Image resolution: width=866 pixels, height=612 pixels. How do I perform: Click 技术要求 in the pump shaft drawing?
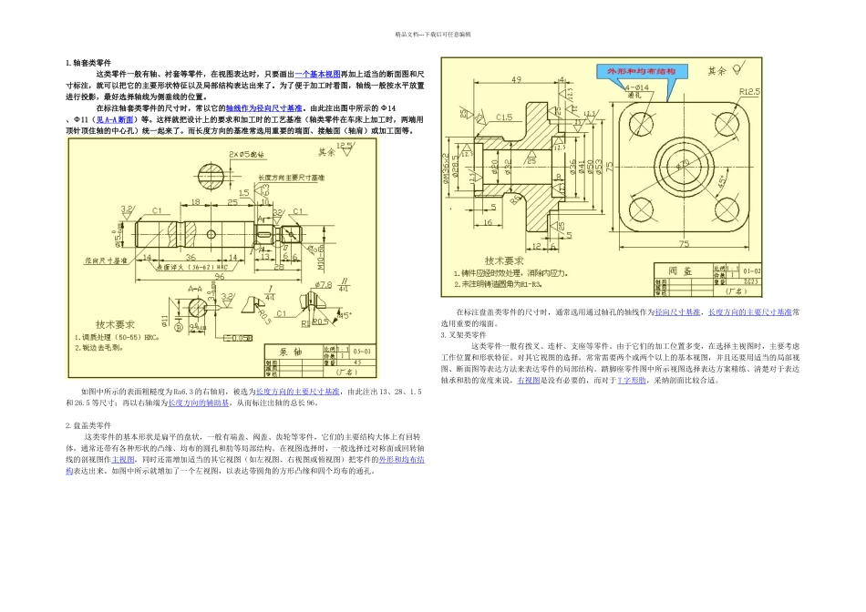115,324
